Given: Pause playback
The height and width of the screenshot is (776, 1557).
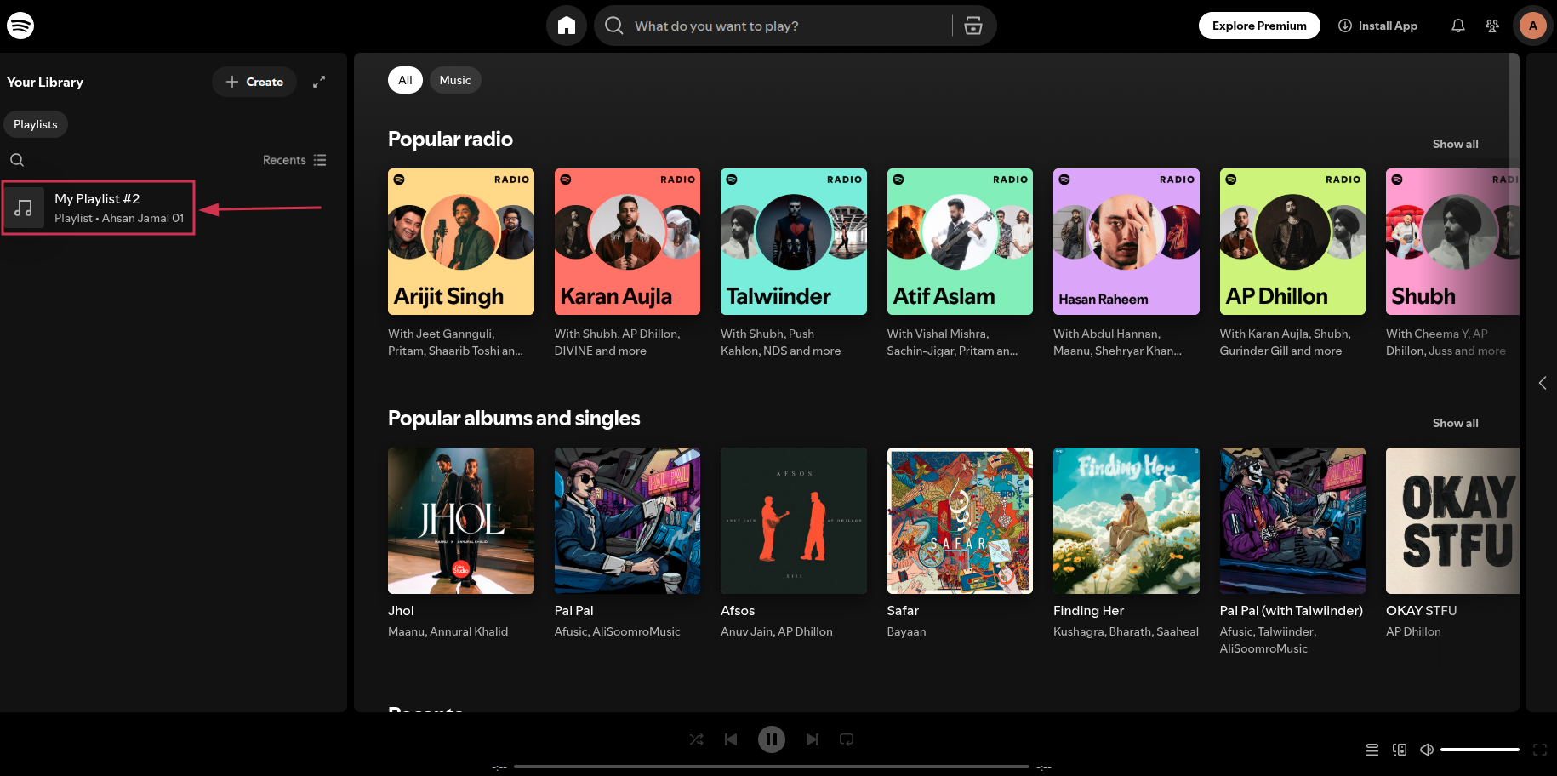Looking at the screenshot, I should click(772, 739).
